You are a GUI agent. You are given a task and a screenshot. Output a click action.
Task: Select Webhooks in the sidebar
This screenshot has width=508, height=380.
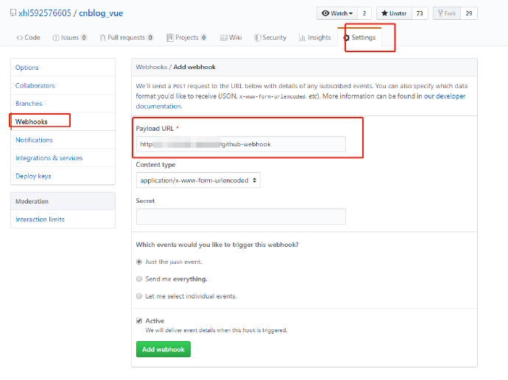tap(63, 121)
